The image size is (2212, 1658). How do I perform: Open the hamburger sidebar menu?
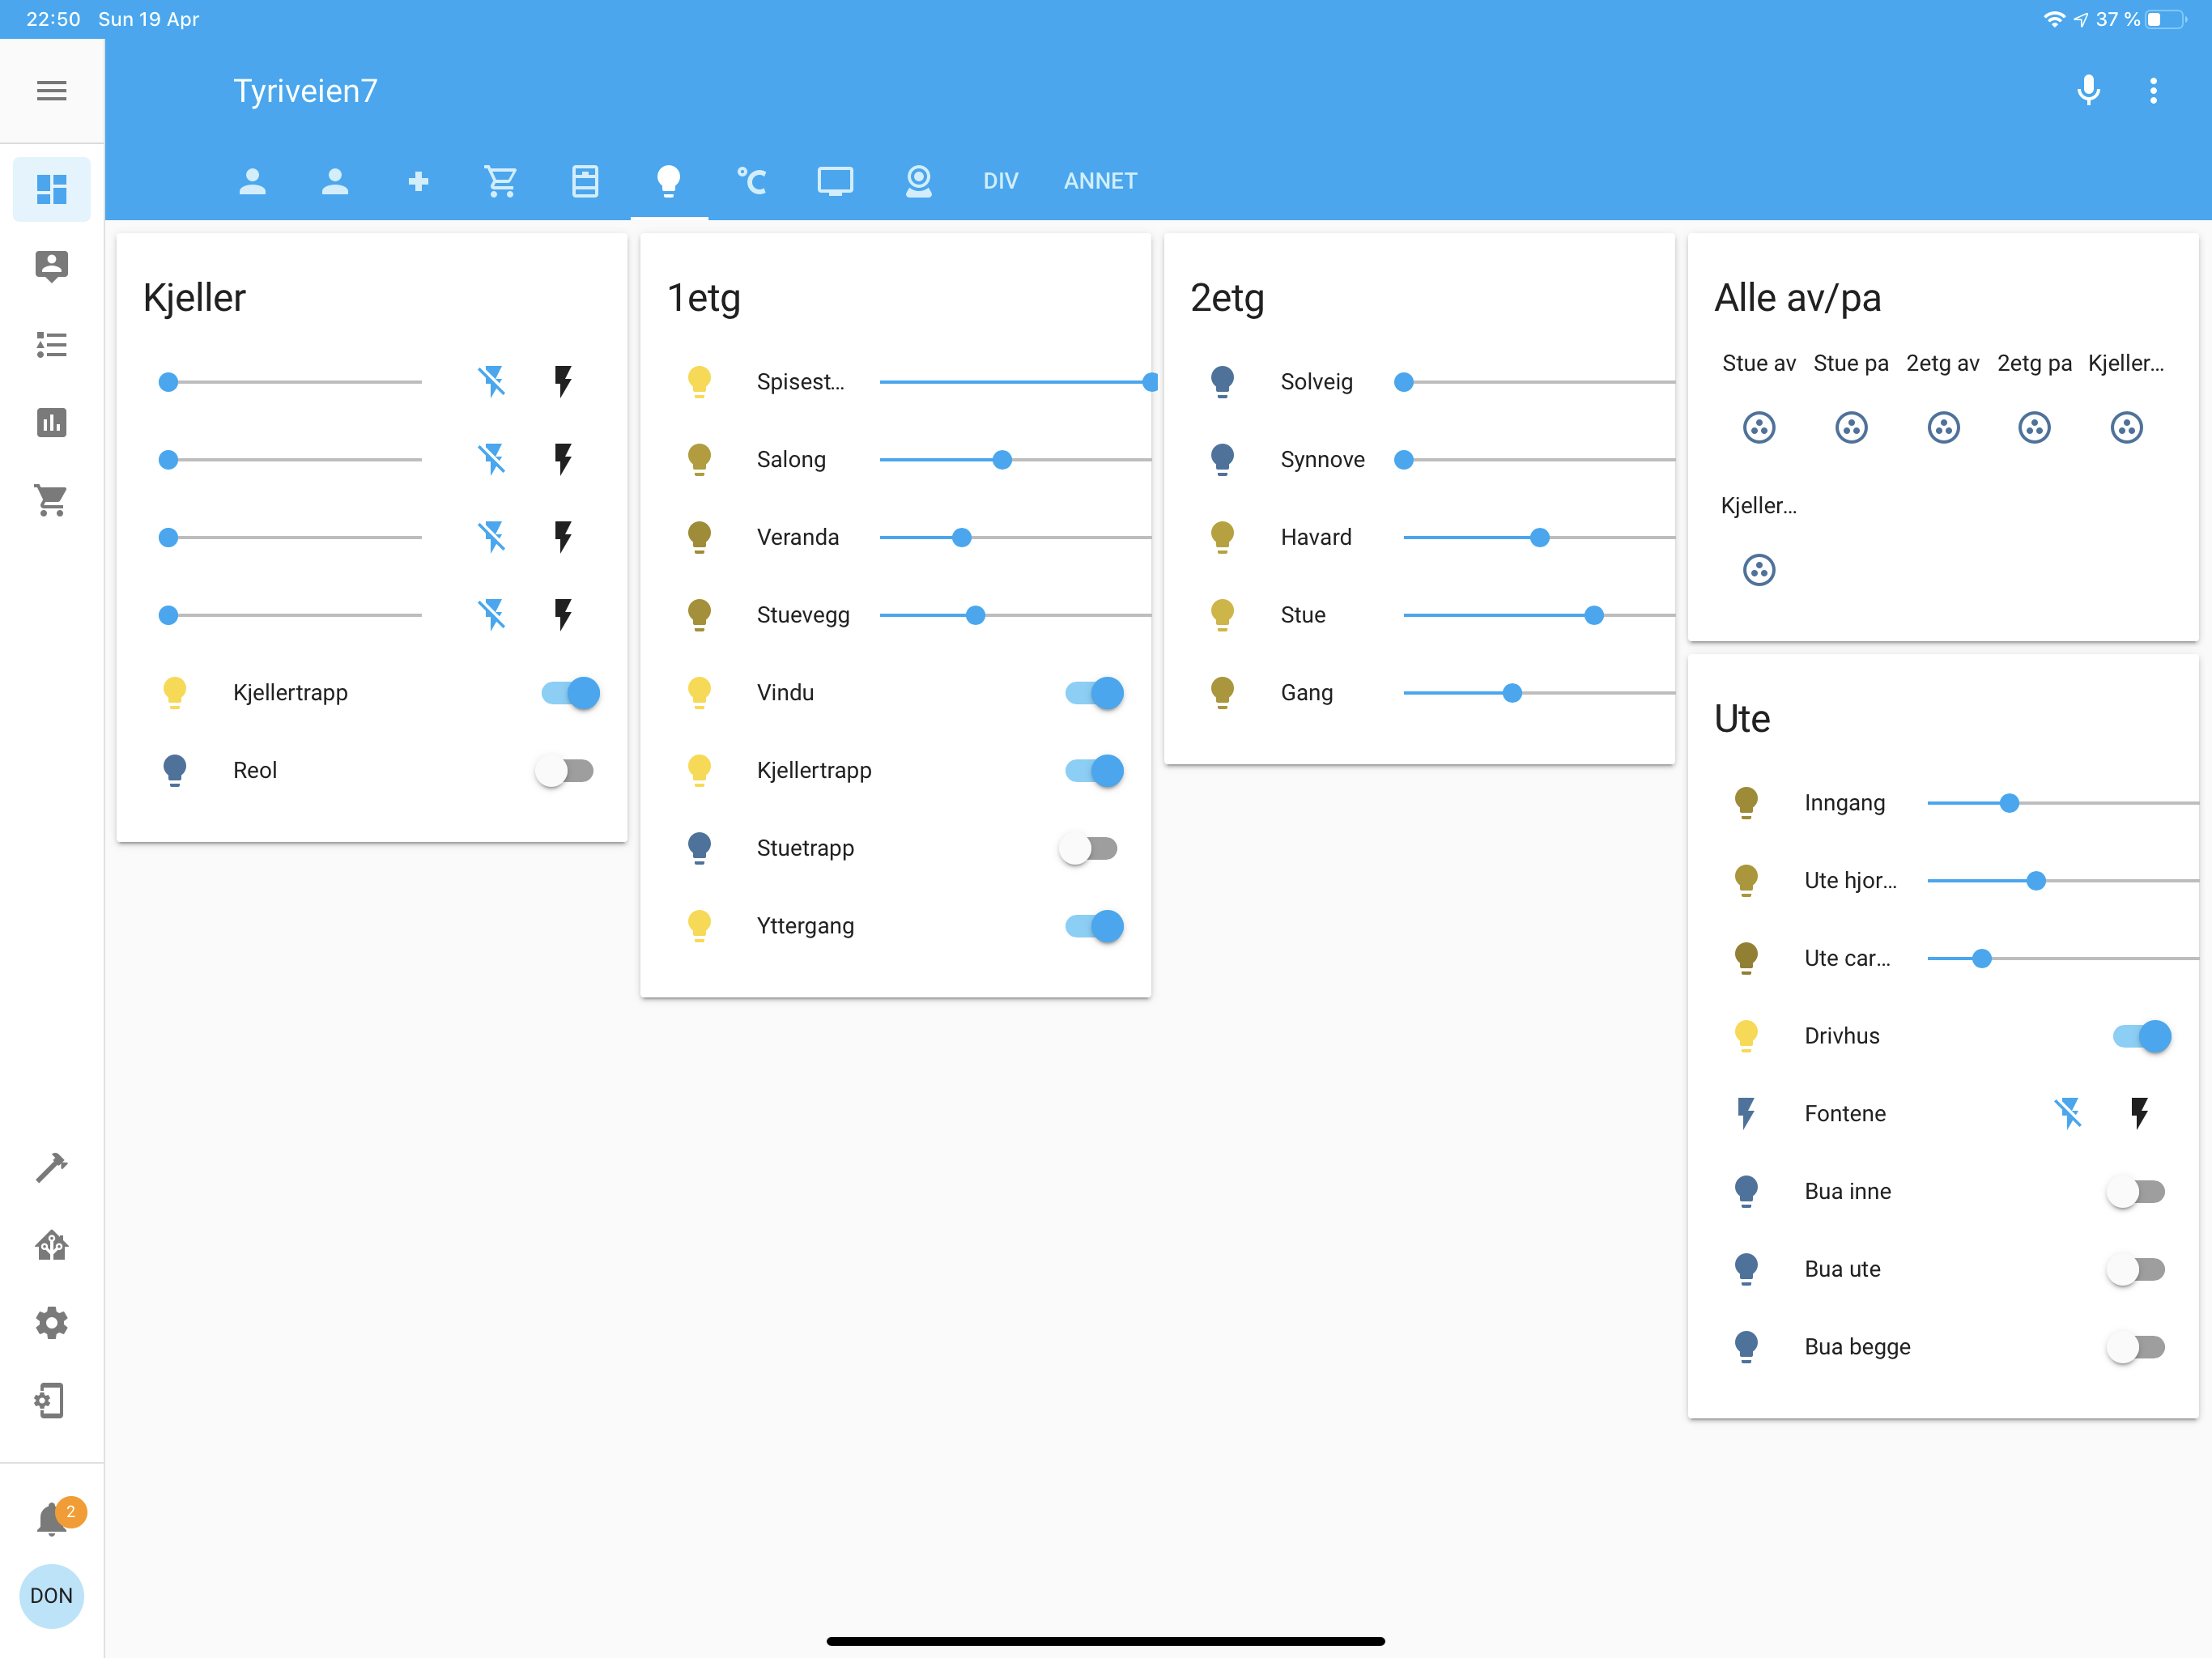click(51, 91)
